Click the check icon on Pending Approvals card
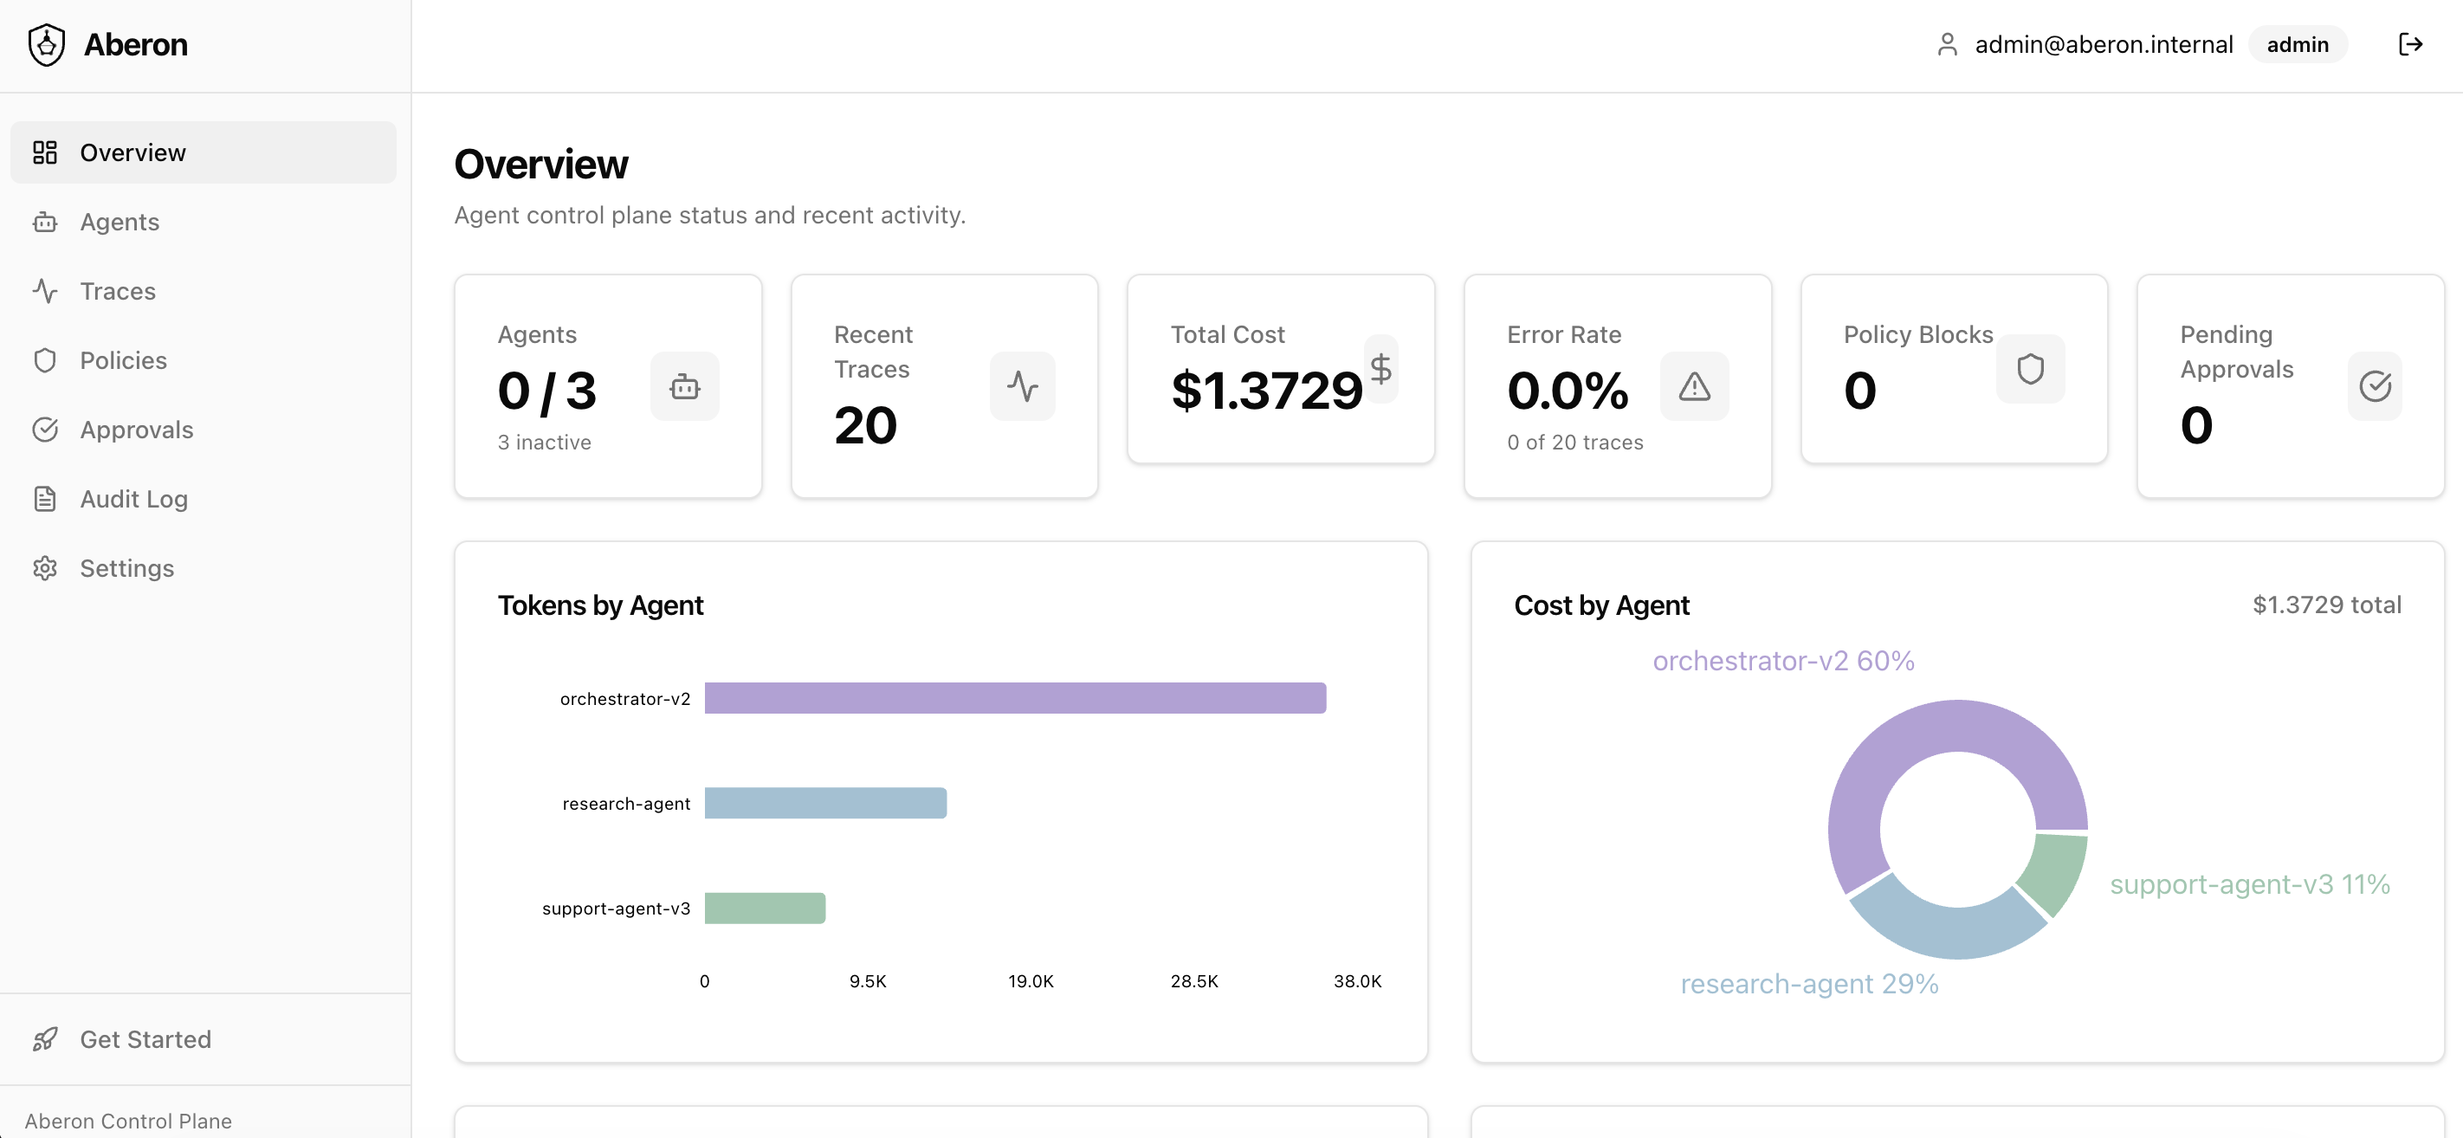The width and height of the screenshot is (2463, 1138). tap(2375, 386)
